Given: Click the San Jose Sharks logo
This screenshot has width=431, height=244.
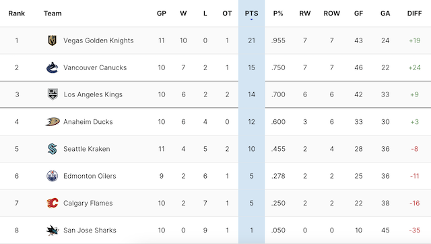Looking at the screenshot, I should pos(53,231).
